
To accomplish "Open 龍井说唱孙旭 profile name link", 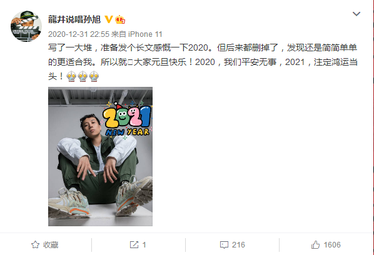I will tap(74, 19).
